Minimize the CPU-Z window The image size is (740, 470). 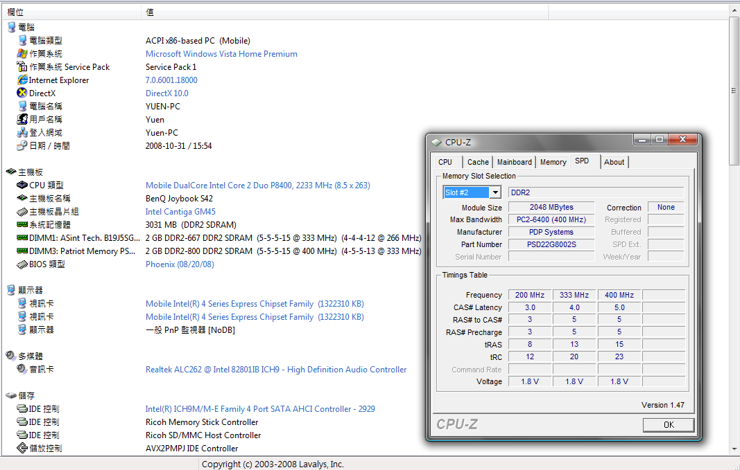pos(642,139)
